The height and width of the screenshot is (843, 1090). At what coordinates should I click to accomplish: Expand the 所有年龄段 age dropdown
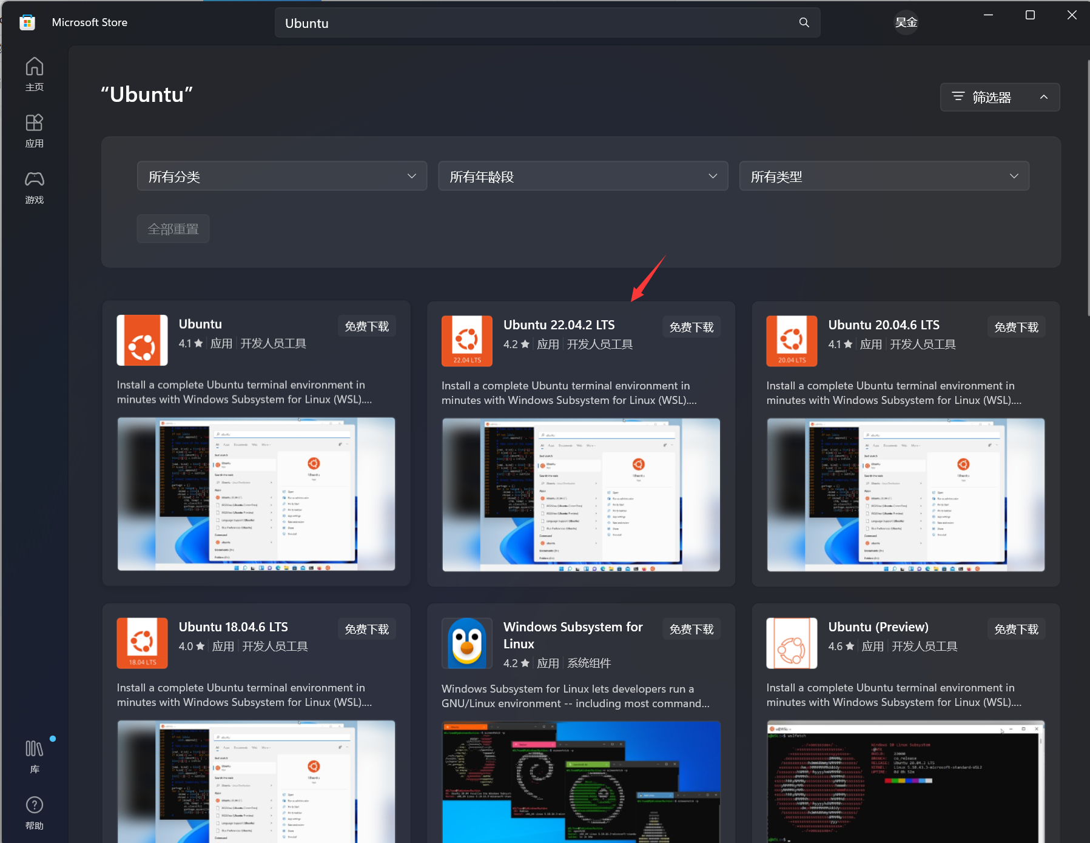click(x=583, y=176)
